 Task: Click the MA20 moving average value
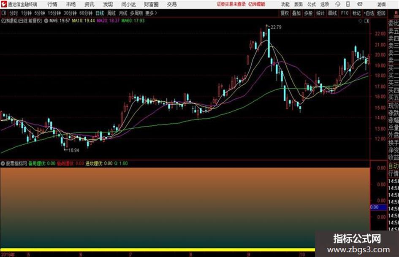click(108, 21)
